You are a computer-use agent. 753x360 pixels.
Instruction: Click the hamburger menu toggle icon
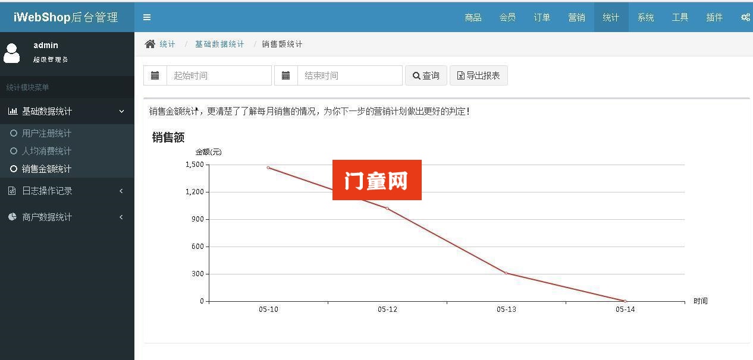147,17
